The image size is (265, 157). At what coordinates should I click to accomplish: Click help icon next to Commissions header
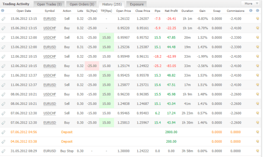pyautogui.click(x=251, y=11)
